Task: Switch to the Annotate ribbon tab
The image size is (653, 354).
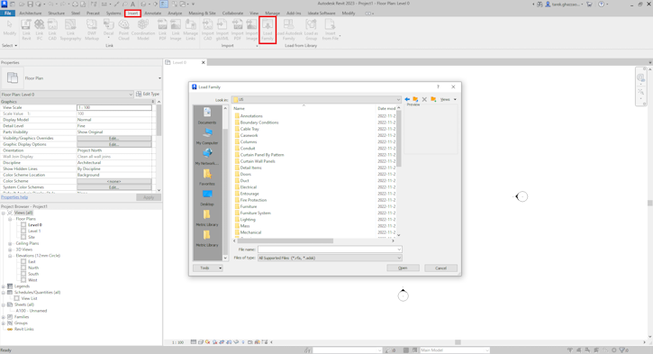Action: point(153,14)
